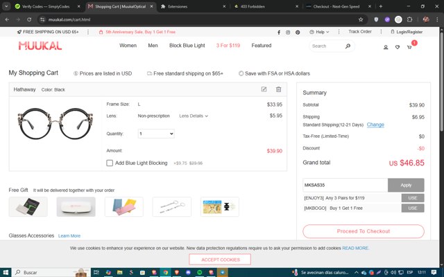Viewport: 444px width, 277px height.
Task: Open Muukal Pinterest icon
Action: click(x=298, y=33)
